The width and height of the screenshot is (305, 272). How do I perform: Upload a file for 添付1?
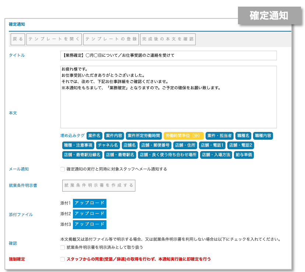click(x=90, y=203)
